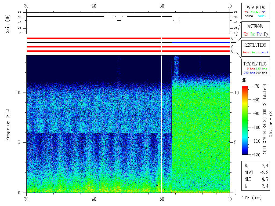The height and width of the screenshot is (206, 275).
Task: Click the cyan PAN81 label
Action: click(x=262, y=16)
